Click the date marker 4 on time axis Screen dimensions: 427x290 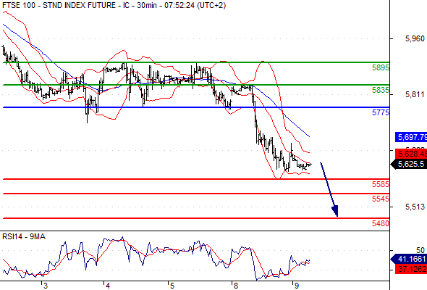(x=108, y=286)
